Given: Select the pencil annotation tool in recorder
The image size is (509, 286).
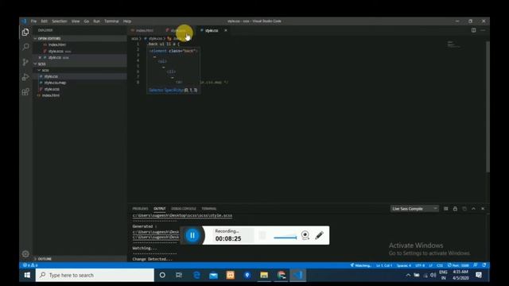Looking at the screenshot, I should click(x=320, y=235).
